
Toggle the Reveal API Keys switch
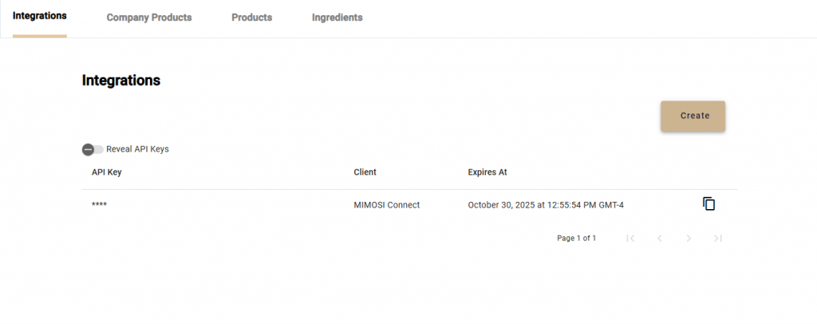[93, 149]
